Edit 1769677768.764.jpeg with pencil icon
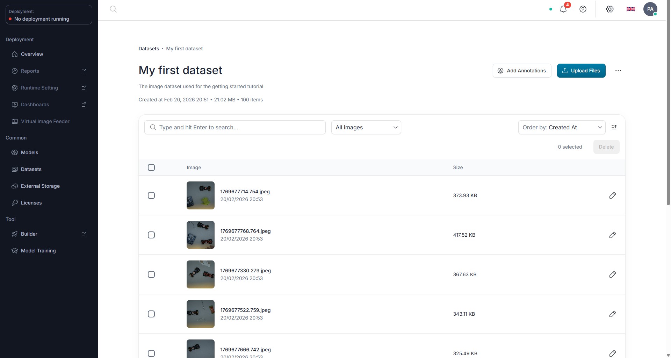The width and height of the screenshot is (671, 358). point(613,235)
